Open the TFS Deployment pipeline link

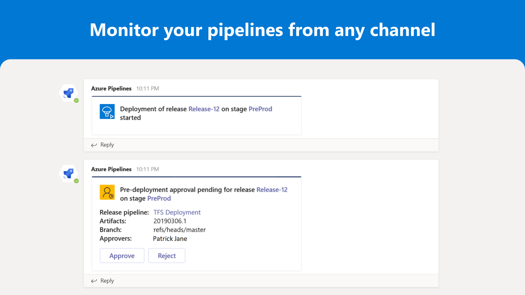click(177, 212)
